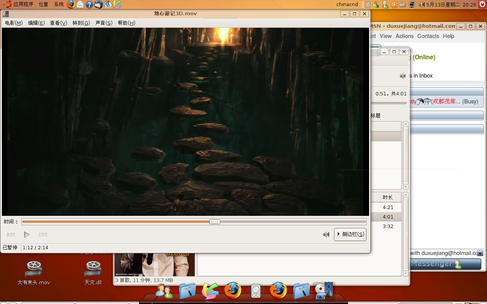Screen dimensions: 487x304
Task: Click the single user tray icon
Action: 385,5
